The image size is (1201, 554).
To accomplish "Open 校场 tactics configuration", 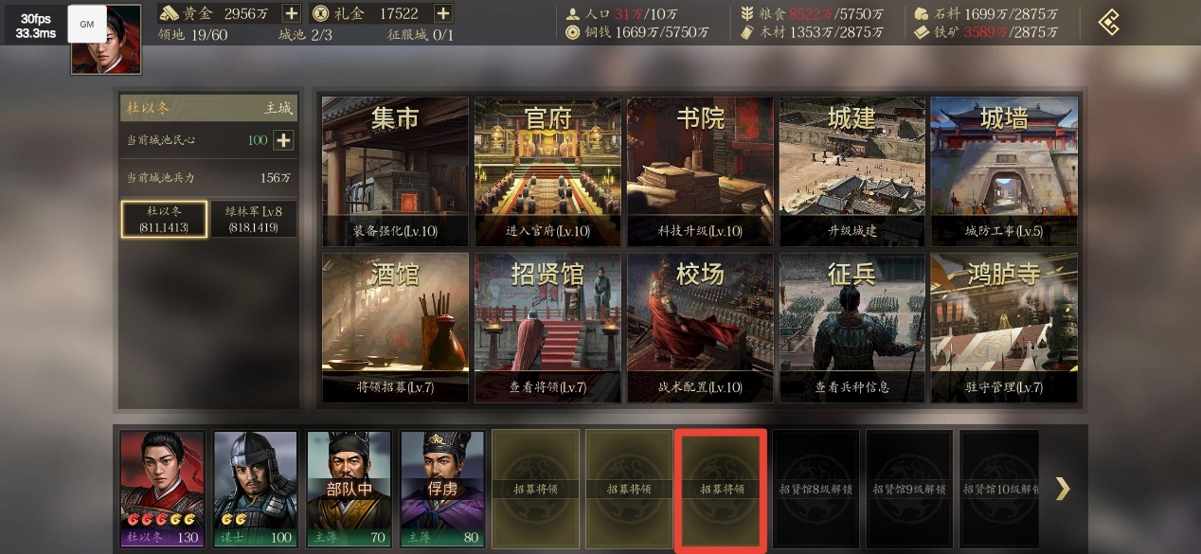I will (x=700, y=327).
